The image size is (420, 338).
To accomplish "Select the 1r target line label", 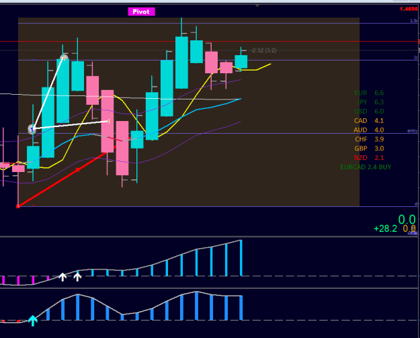I will pyautogui.click(x=416, y=58).
